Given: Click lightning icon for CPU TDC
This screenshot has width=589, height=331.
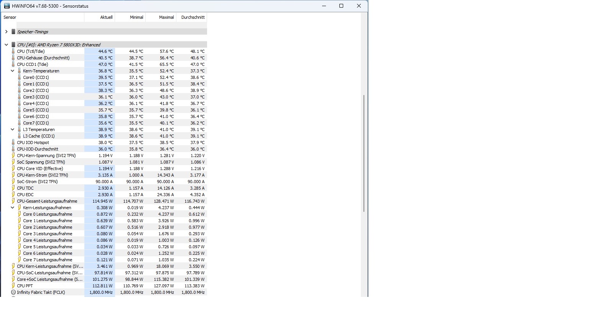Looking at the screenshot, I should tap(13, 188).
